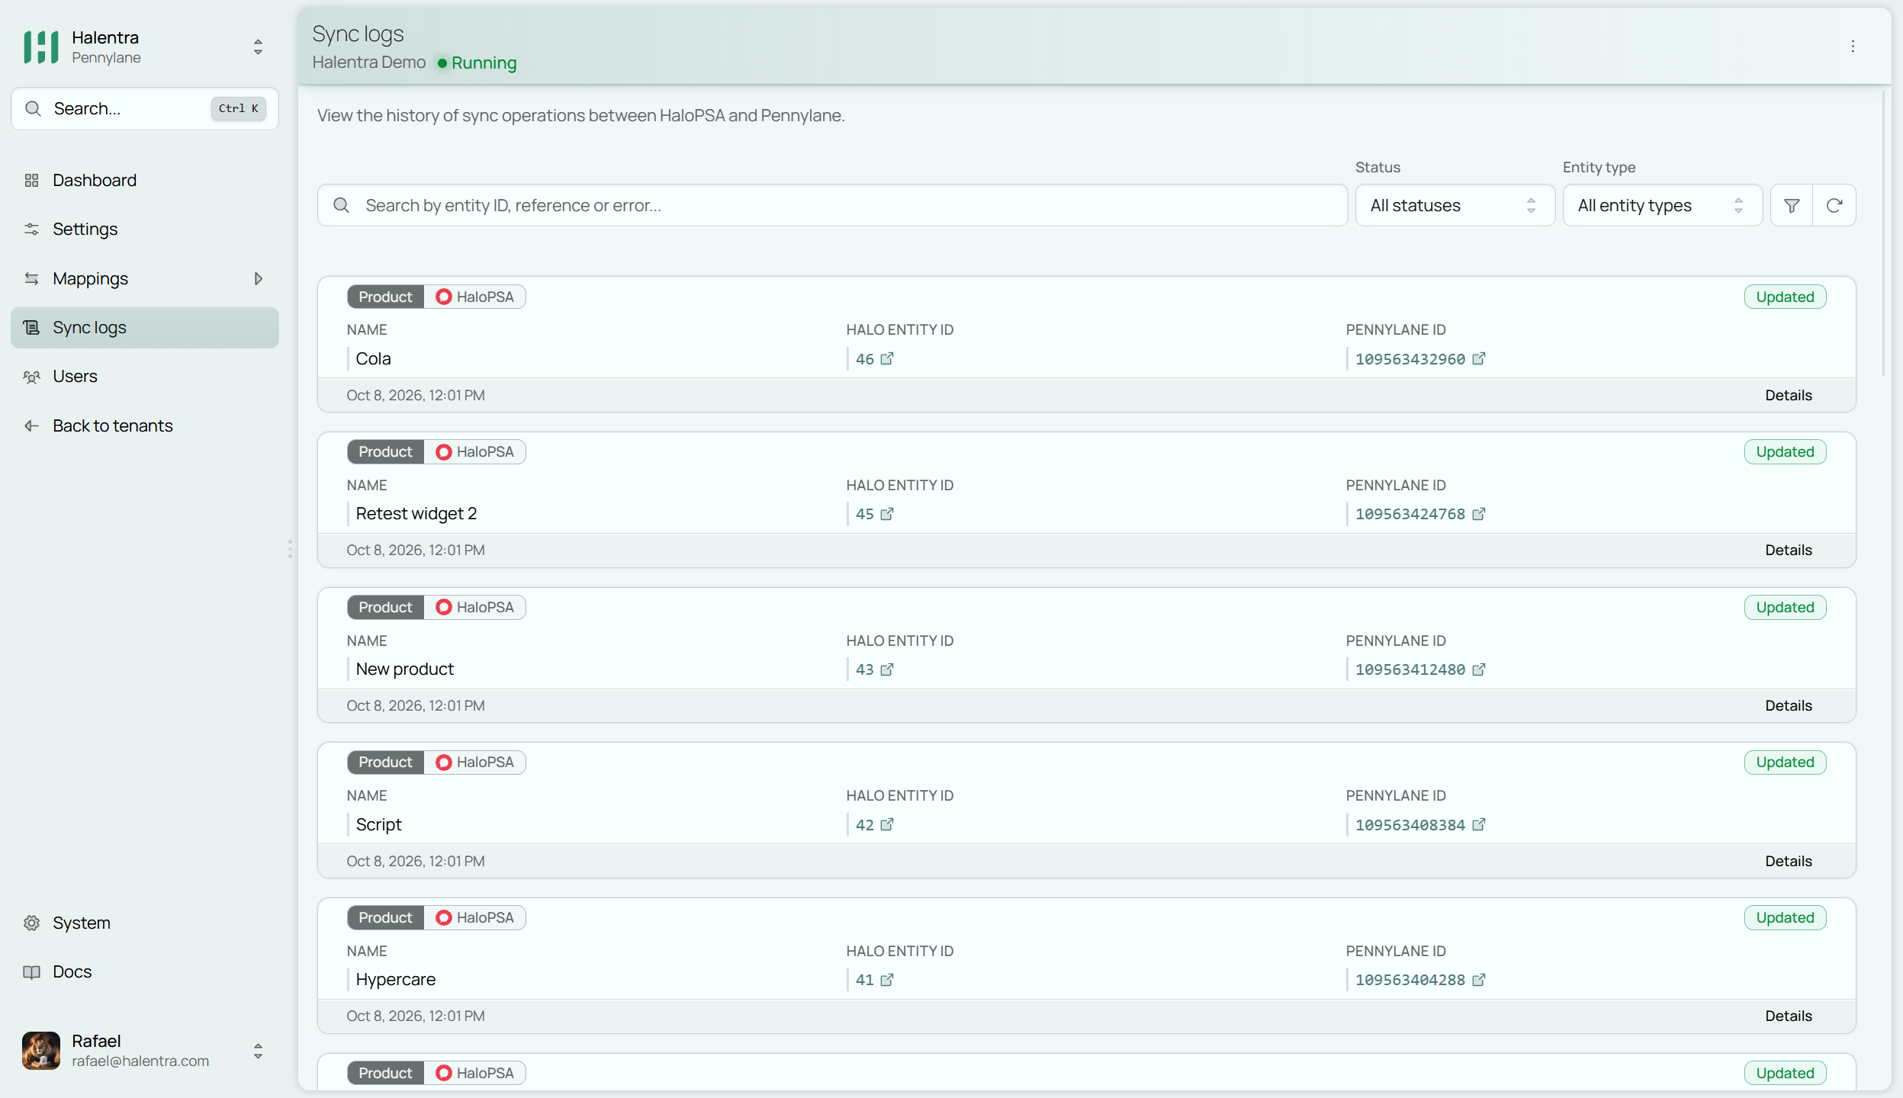
Task: Open external link for Halo entity 42
Action: click(887, 824)
